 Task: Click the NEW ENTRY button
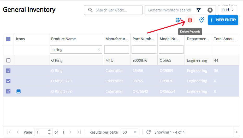coord(223,20)
